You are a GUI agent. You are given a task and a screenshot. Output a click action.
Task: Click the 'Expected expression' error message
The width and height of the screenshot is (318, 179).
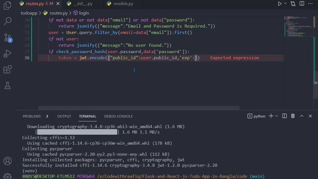[235, 58]
